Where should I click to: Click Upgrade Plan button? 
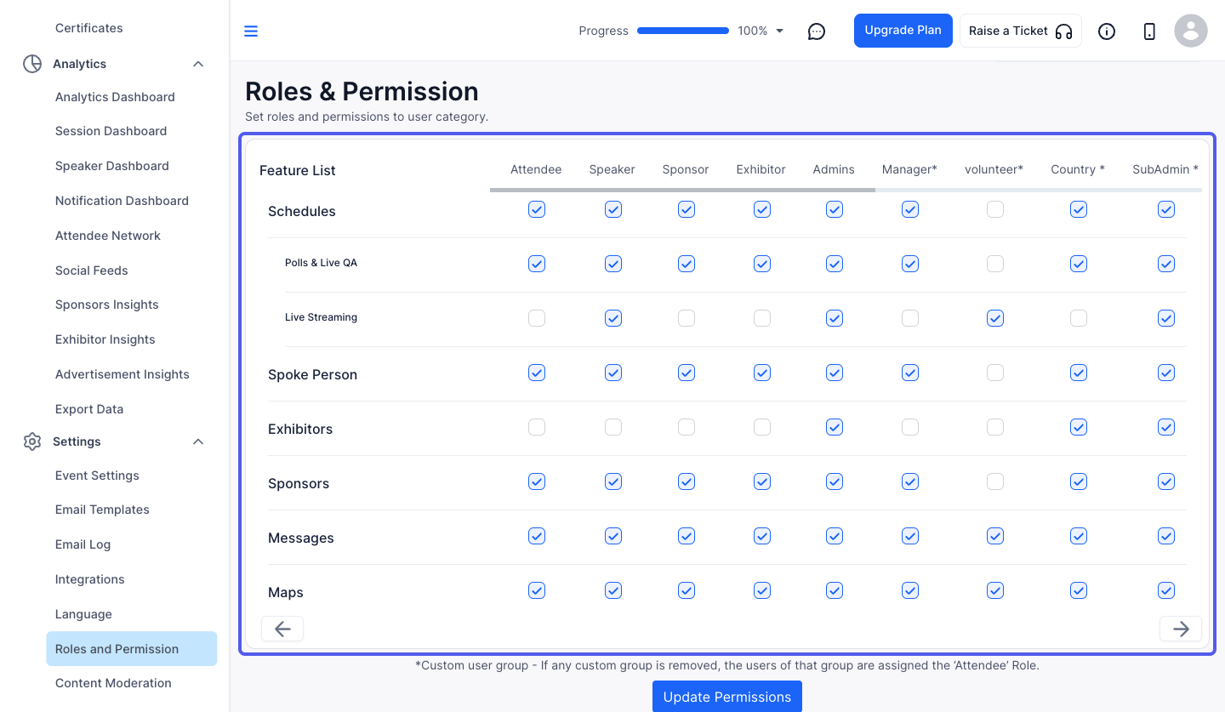coord(903,31)
